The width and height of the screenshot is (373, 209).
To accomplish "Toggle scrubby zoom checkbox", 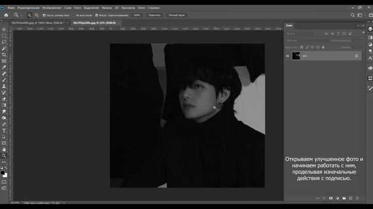I will pos(97,15).
